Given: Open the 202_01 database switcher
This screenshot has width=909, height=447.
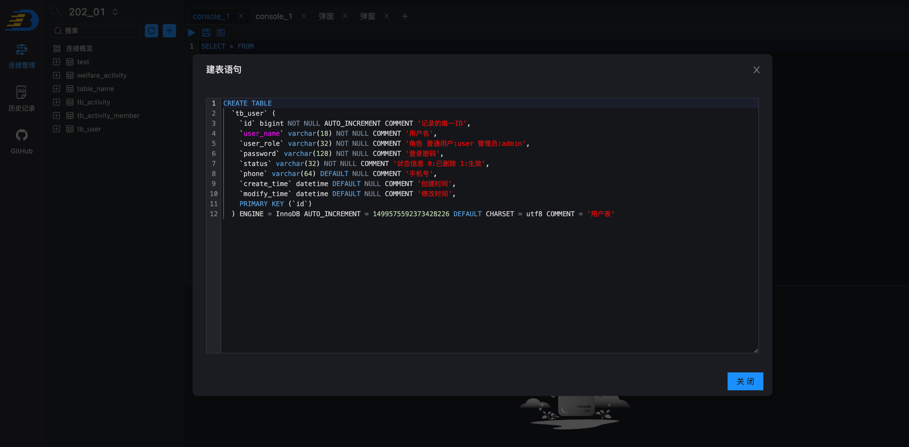Looking at the screenshot, I should point(115,12).
